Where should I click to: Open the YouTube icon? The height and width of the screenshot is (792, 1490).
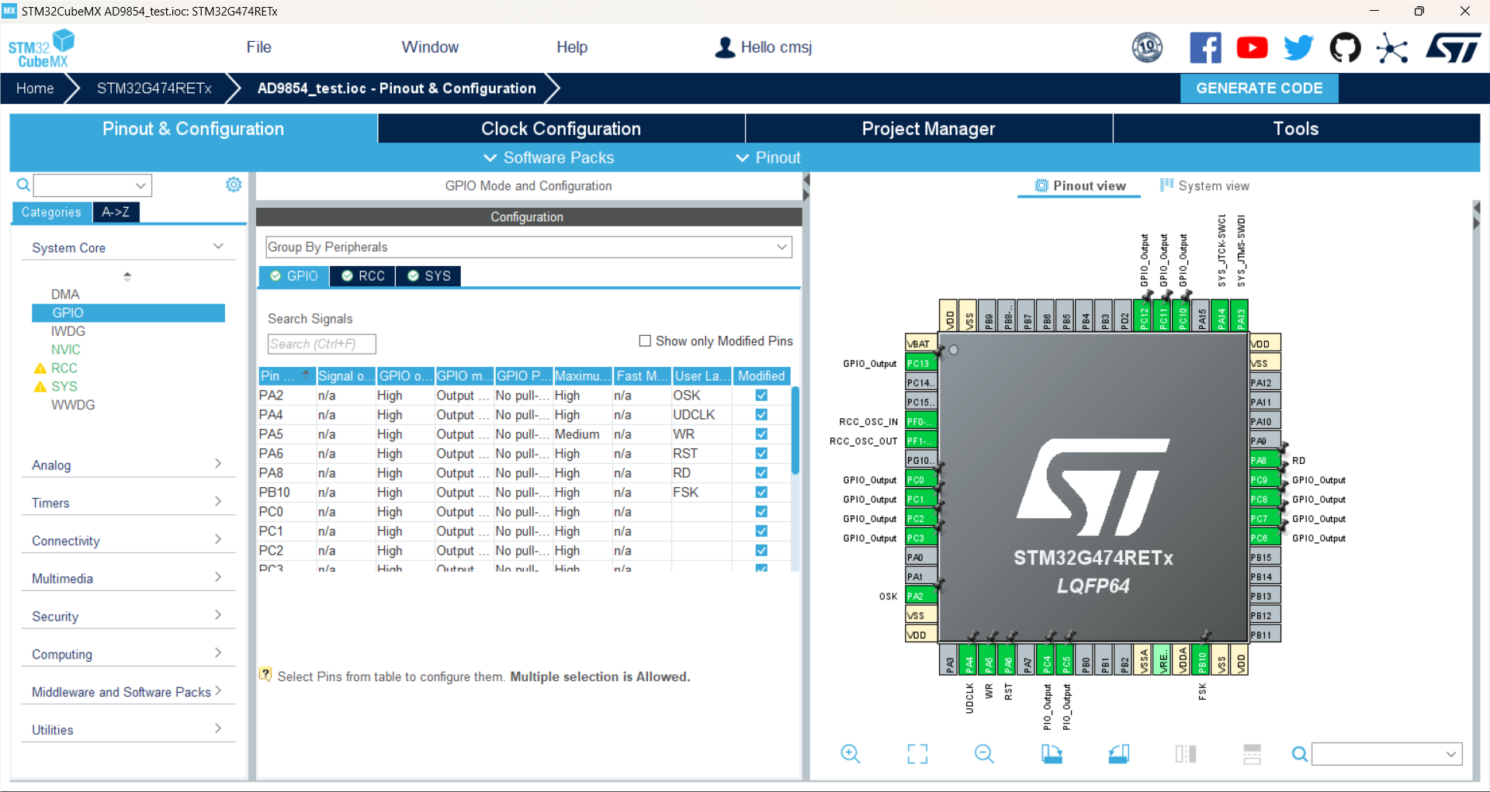(1252, 48)
